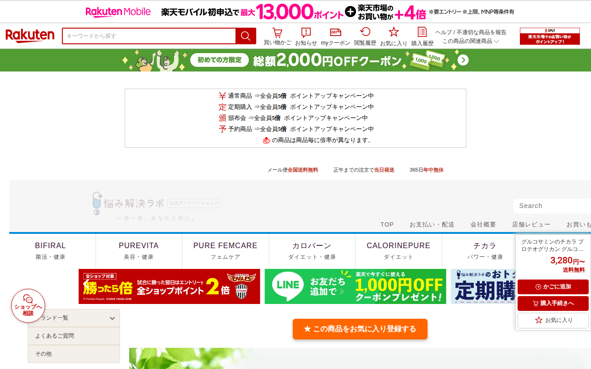
Task: Expand related products dropdown (この商品の関連商品)
Action: click(x=471, y=41)
